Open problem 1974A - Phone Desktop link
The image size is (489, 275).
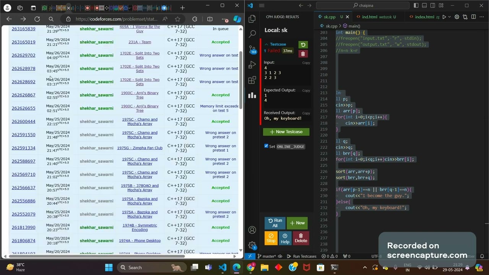click(140, 241)
